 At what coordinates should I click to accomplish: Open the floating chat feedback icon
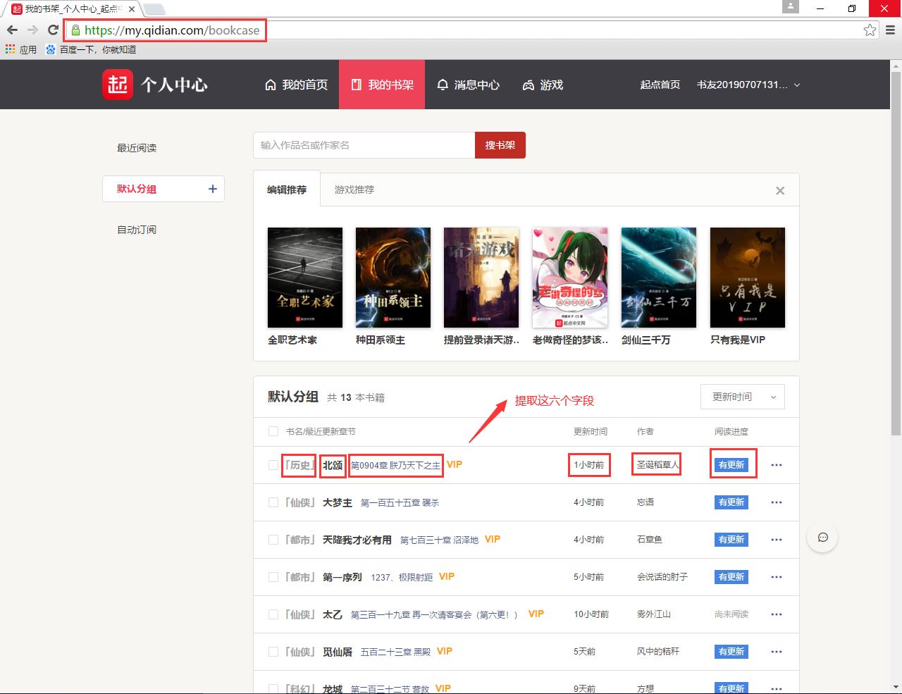click(822, 538)
